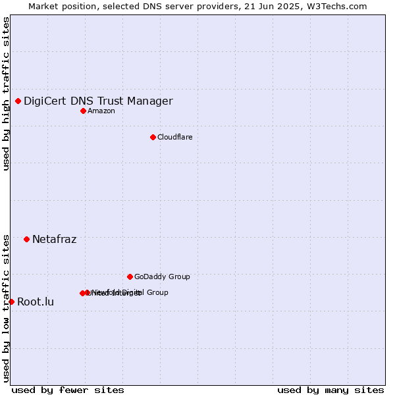The width and height of the screenshot is (395, 395).
Task: Click the 'used by high traffic sites' axis label
Action: point(6,93)
